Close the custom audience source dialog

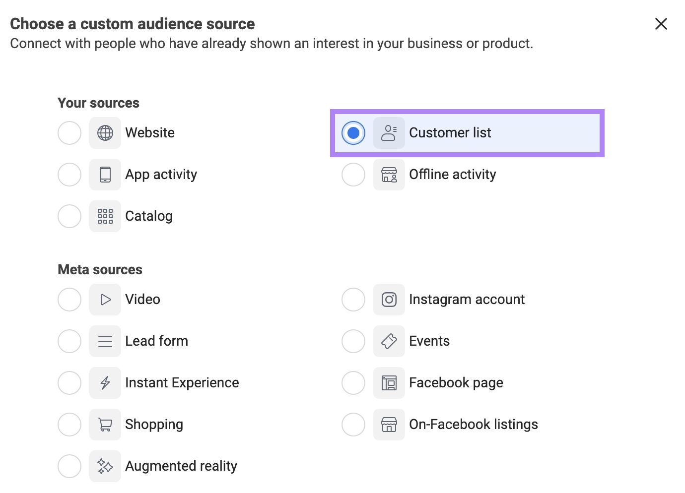tap(661, 23)
